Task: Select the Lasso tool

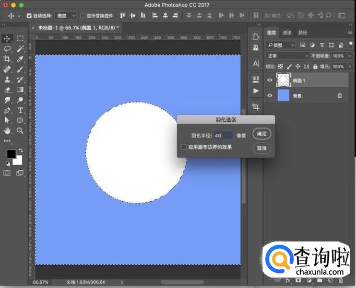Action: tap(8, 49)
